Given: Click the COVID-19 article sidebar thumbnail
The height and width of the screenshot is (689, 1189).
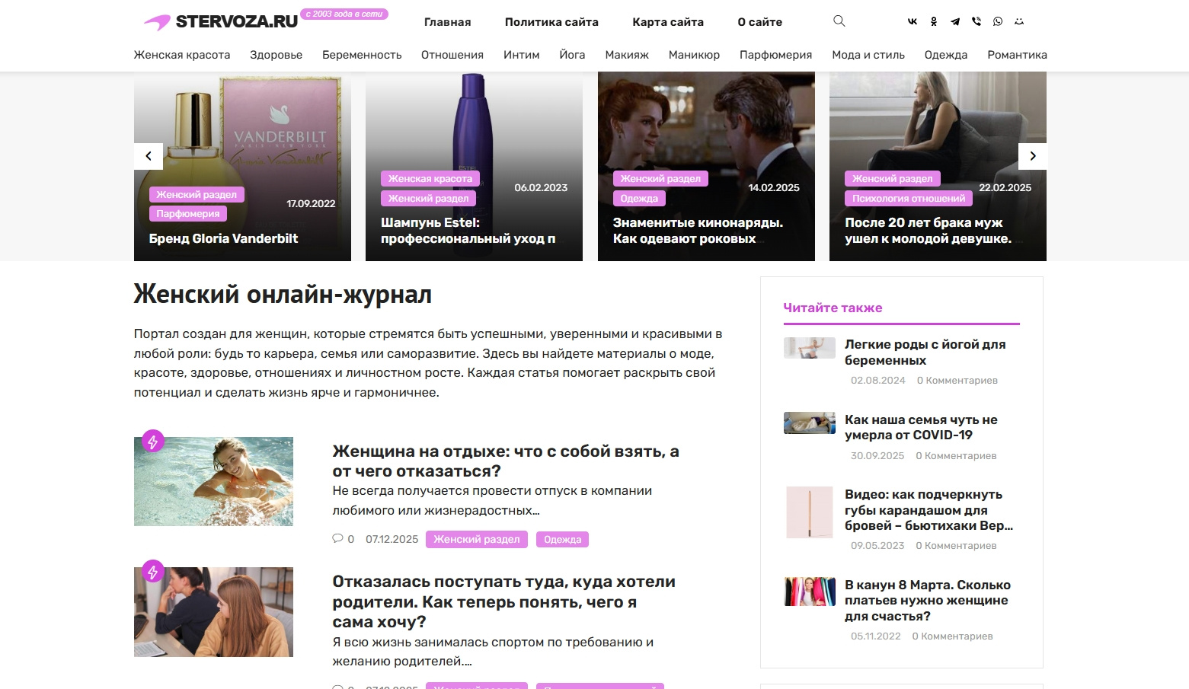Looking at the screenshot, I should click(x=810, y=423).
